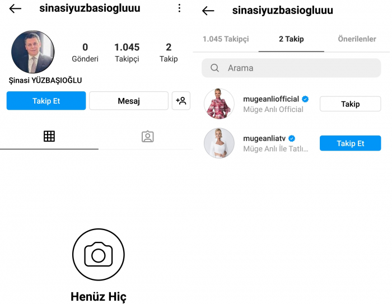Screen dimensions: 392x304
Task: Open Şinasi's profile picture
Action: (32, 52)
